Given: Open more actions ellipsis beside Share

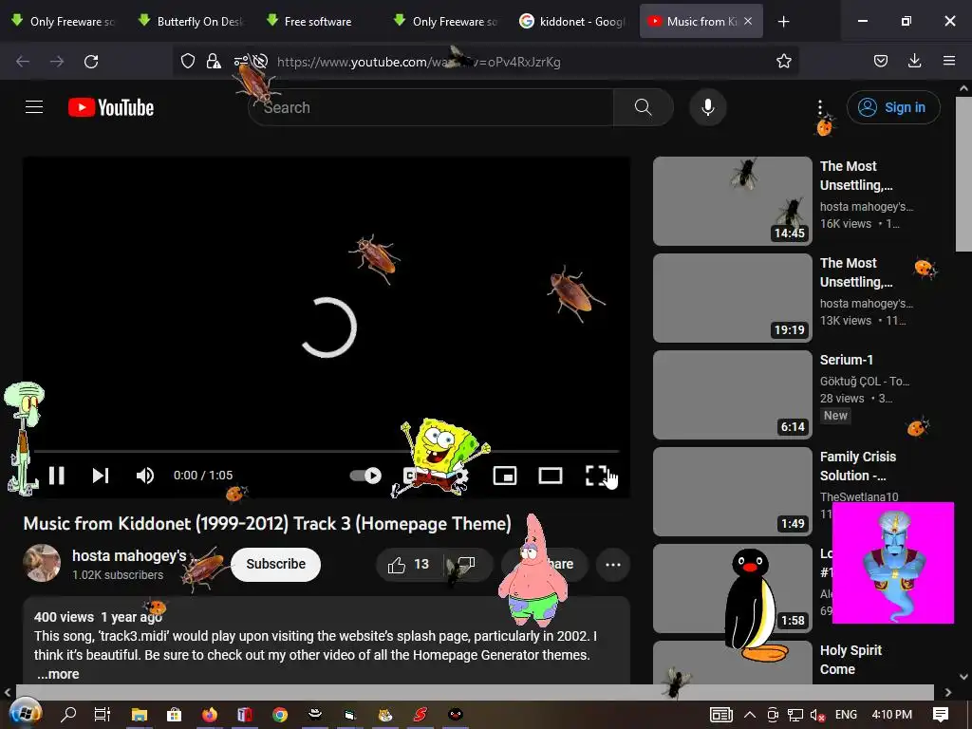Looking at the screenshot, I should pos(612,564).
